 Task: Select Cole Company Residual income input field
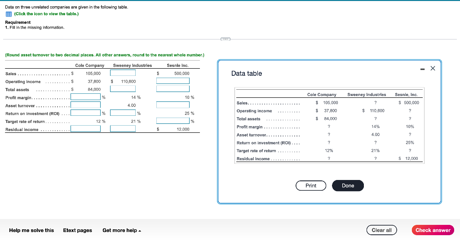coord(86,129)
